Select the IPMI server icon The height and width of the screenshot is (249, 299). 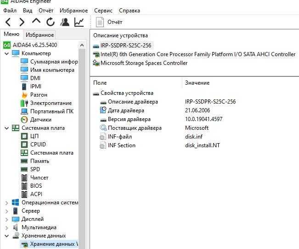coord(24,87)
